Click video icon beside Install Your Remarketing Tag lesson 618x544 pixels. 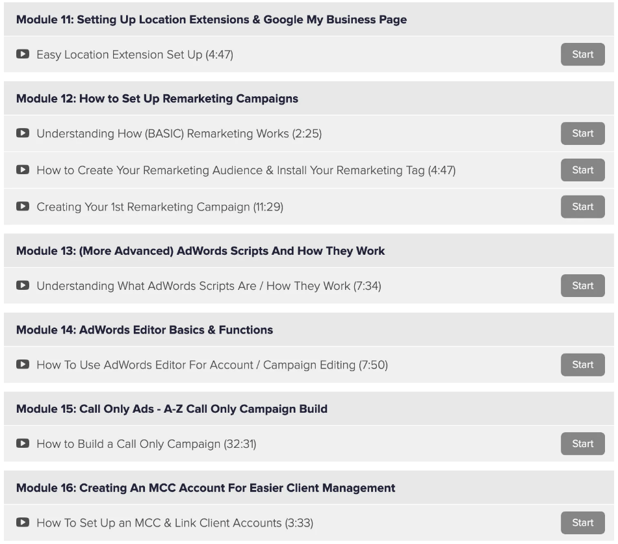(x=23, y=170)
